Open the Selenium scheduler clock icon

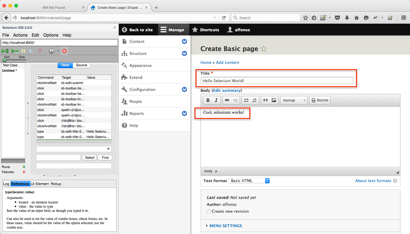(x=52, y=51)
